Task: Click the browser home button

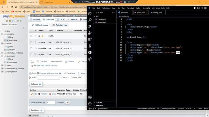Action: click(x=16, y=7)
